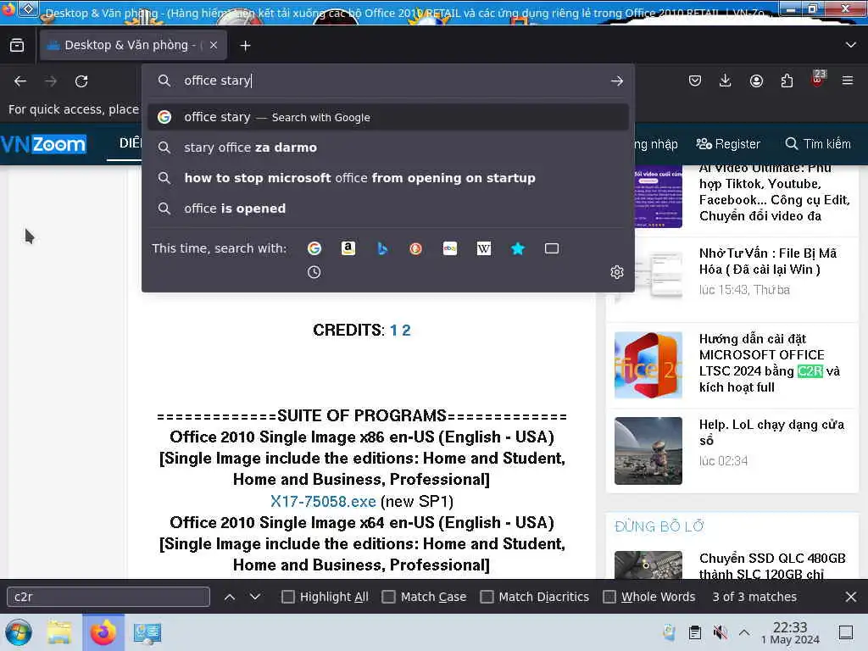Viewport: 868px width, 651px height.
Task: Search in History clock icon
Action: tap(314, 272)
